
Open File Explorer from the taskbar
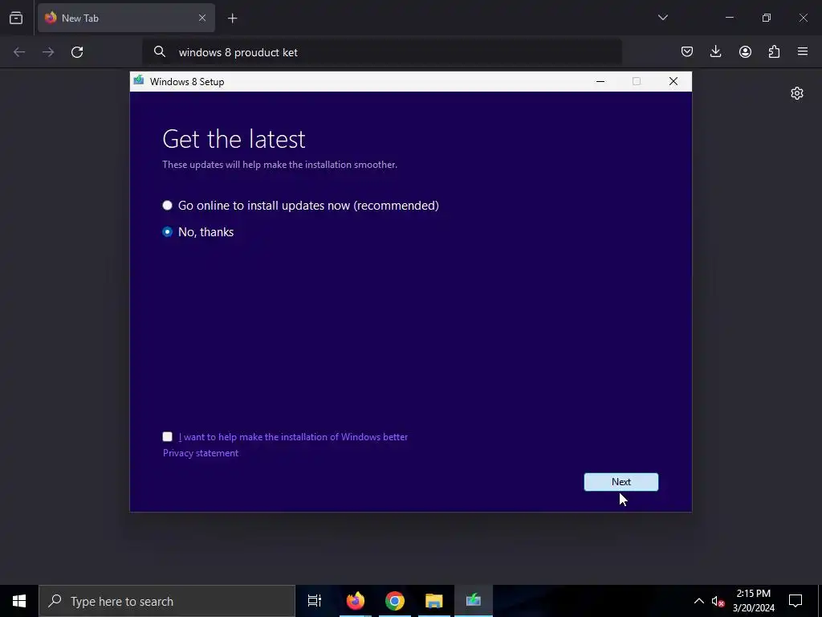434,601
